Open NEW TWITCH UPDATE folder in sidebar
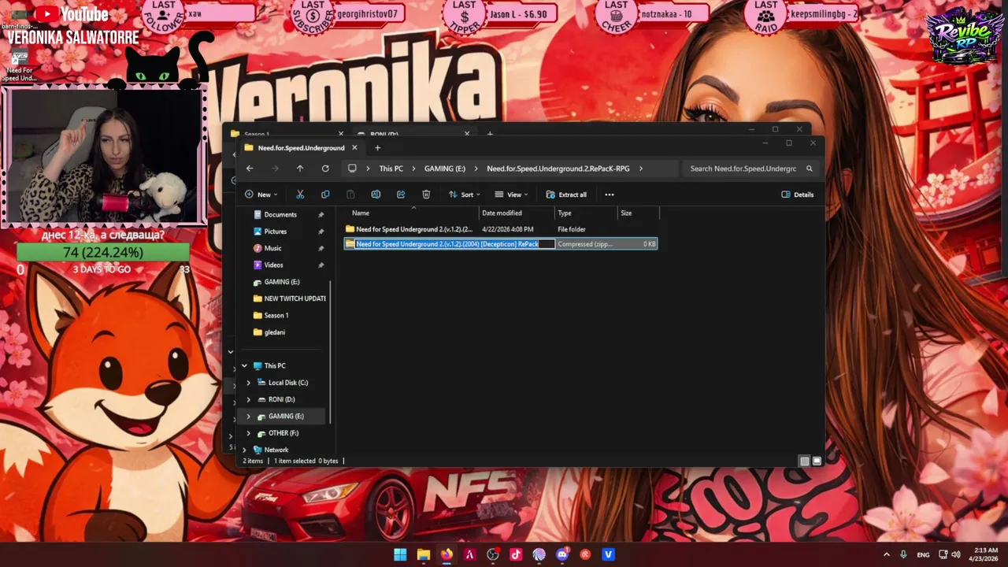 [288, 298]
